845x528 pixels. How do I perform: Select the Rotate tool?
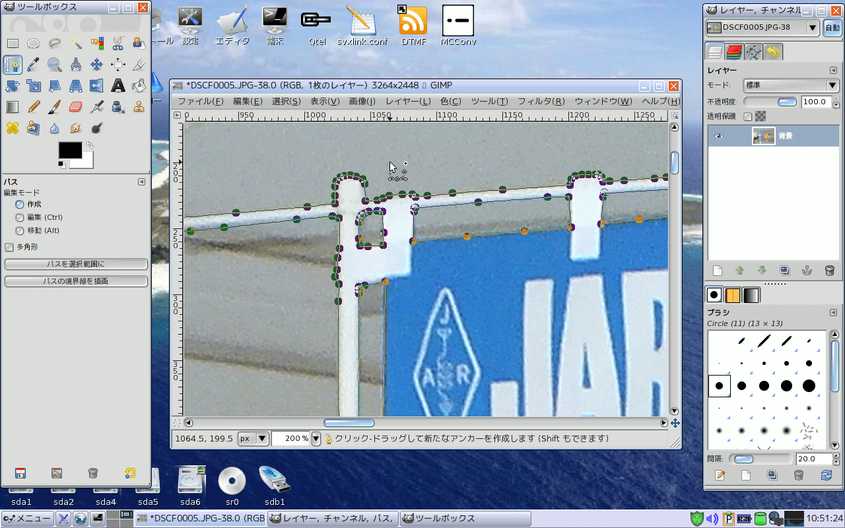point(13,86)
